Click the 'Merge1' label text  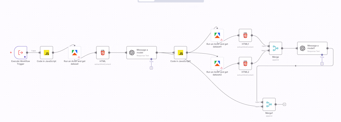(269, 113)
